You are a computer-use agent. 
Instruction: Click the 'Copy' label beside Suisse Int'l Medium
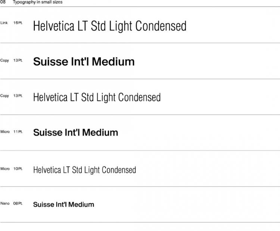[x=4, y=60]
